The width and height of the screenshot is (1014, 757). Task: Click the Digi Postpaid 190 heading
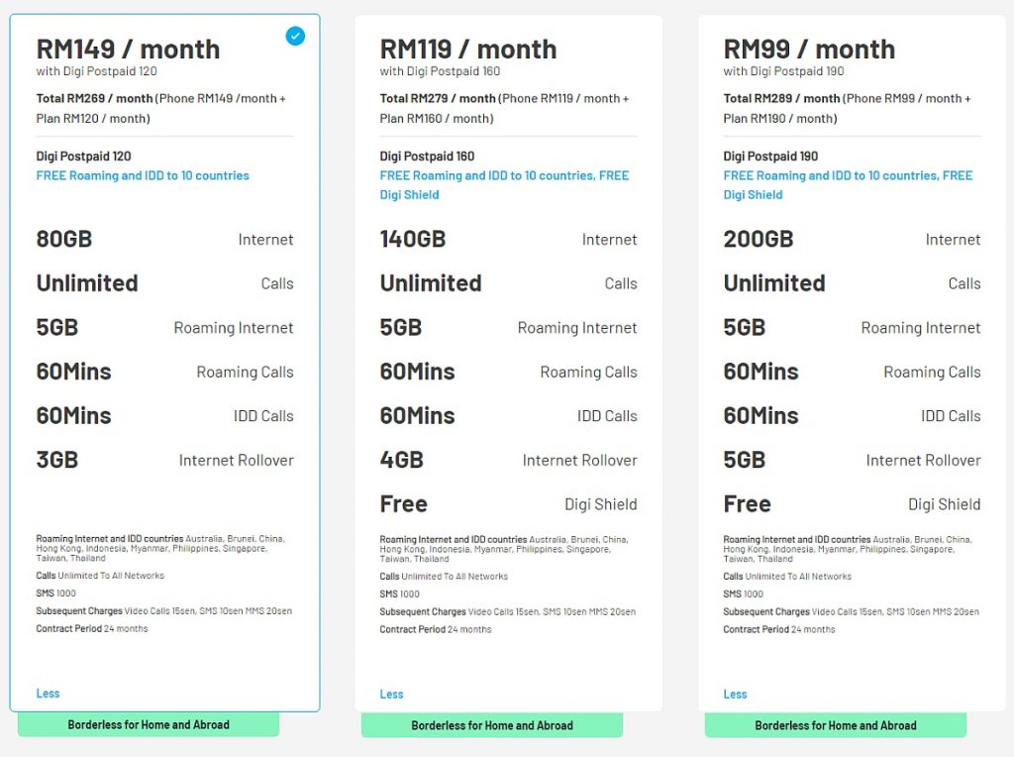coord(770,156)
